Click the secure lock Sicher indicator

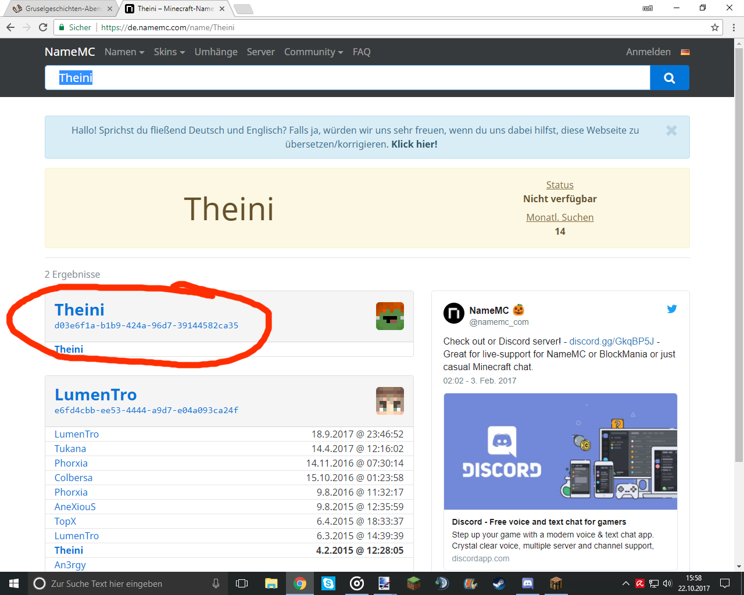click(x=74, y=27)
